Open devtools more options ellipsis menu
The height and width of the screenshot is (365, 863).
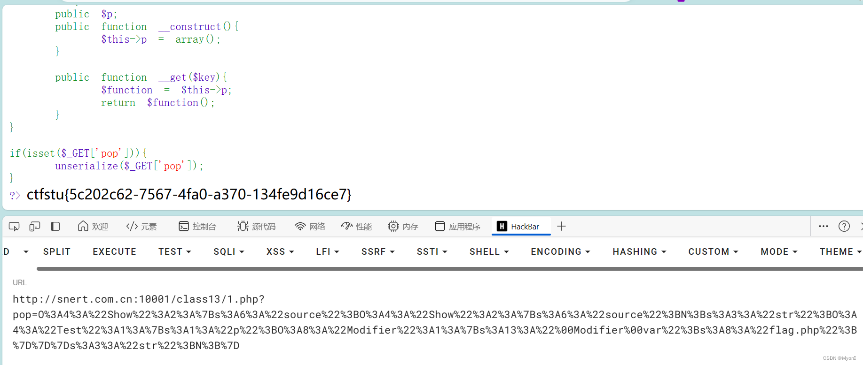pyautogui.click(x=824, y=227)
